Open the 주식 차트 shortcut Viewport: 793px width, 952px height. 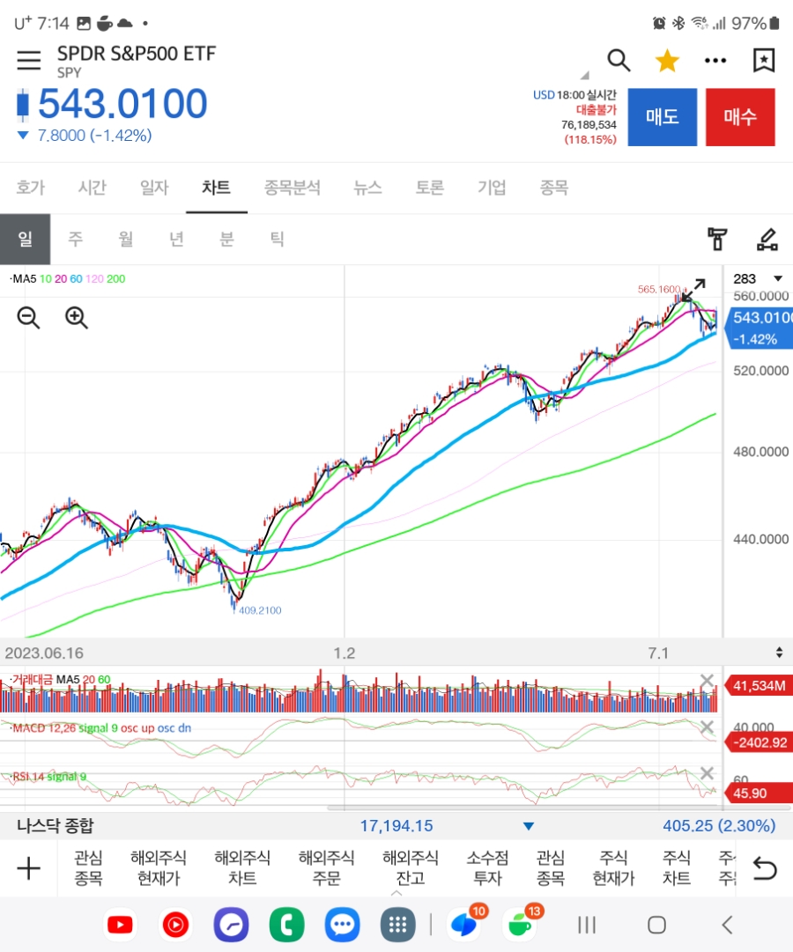coord(677,868)
